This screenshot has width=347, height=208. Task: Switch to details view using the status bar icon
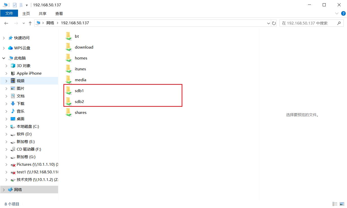[x=335, y=204]
